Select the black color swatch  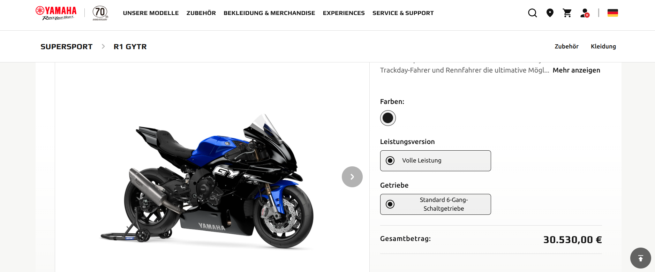click(388, 118)
